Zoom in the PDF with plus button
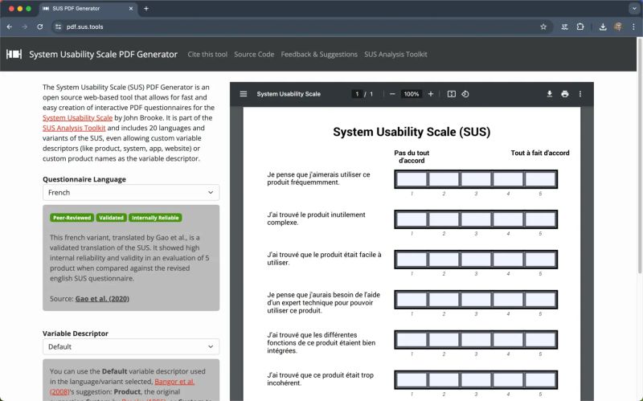Image resolution: width=643 pixels, height=401 pixels. [431, 94]
